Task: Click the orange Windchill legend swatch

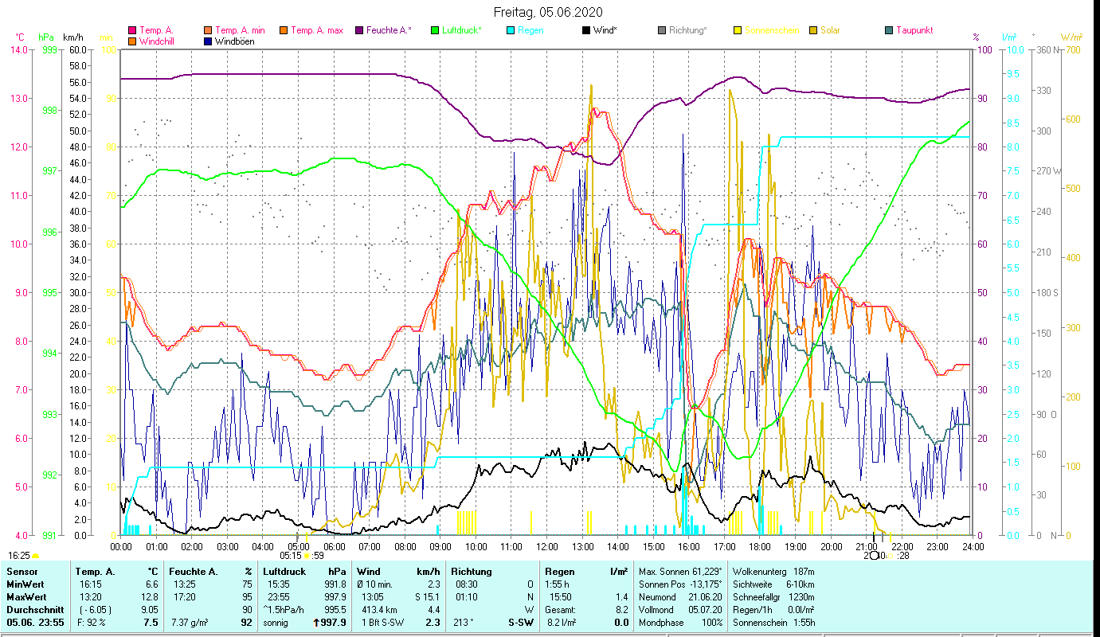Action: point(132,41)
